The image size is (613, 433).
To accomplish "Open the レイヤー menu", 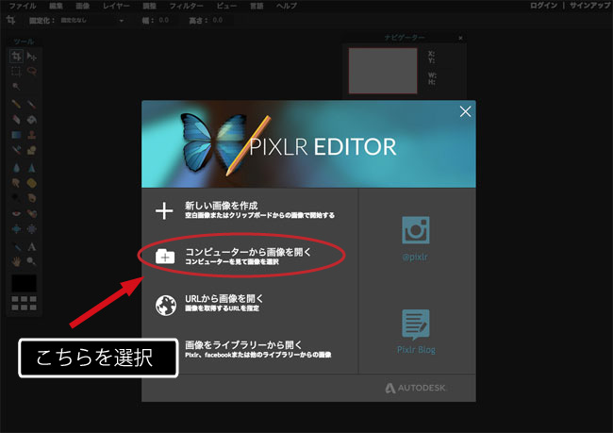I will [116, 6].
